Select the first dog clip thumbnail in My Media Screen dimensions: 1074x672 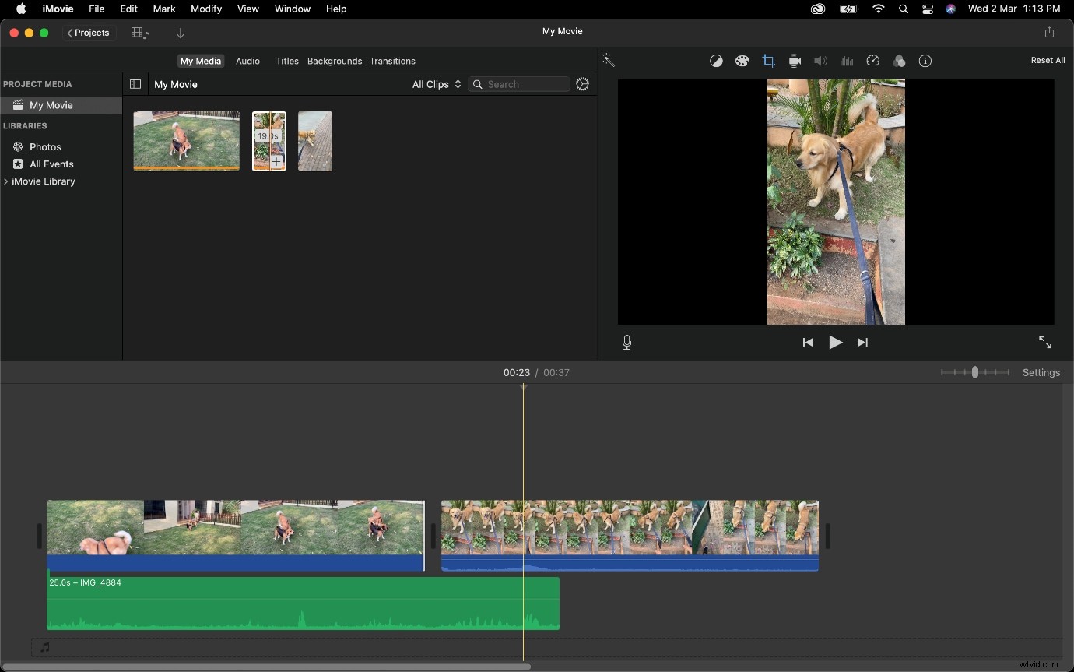[186, 141]
